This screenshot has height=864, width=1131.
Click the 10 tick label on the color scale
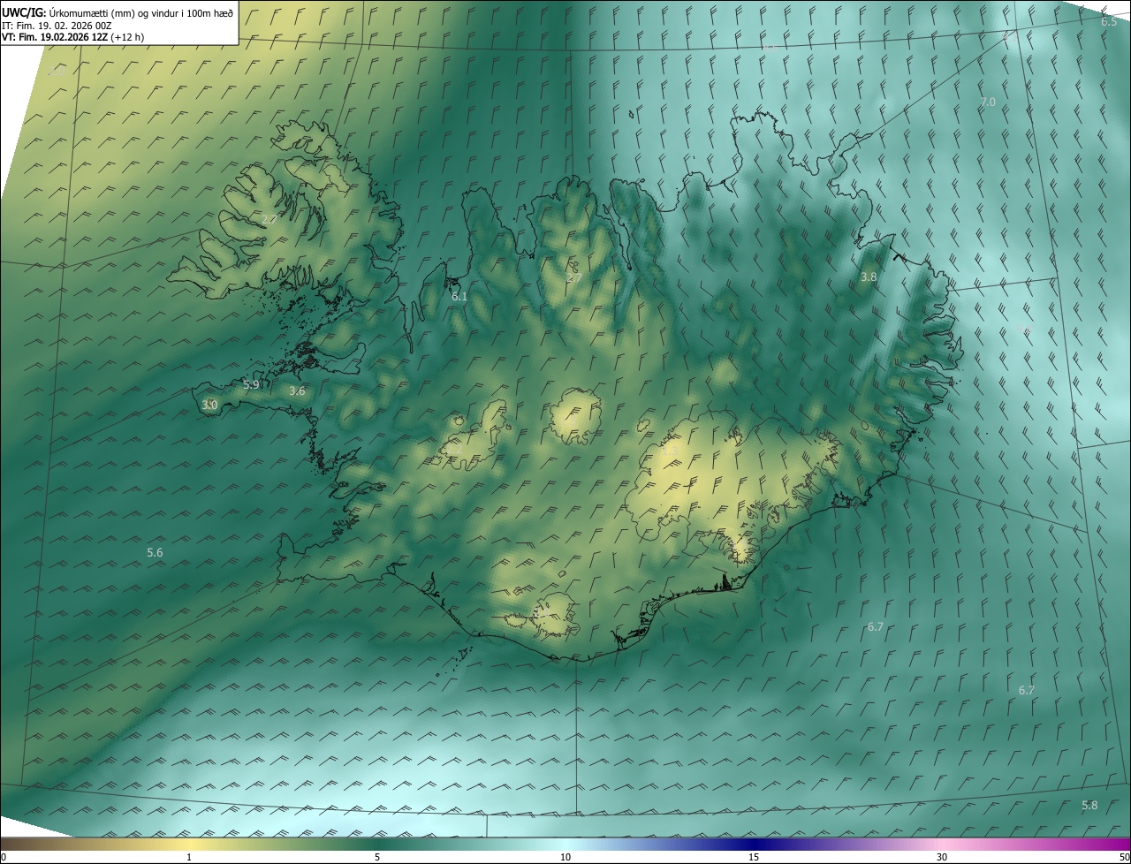565,857
